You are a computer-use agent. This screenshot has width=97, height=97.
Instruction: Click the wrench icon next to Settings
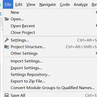pos(7,40)
